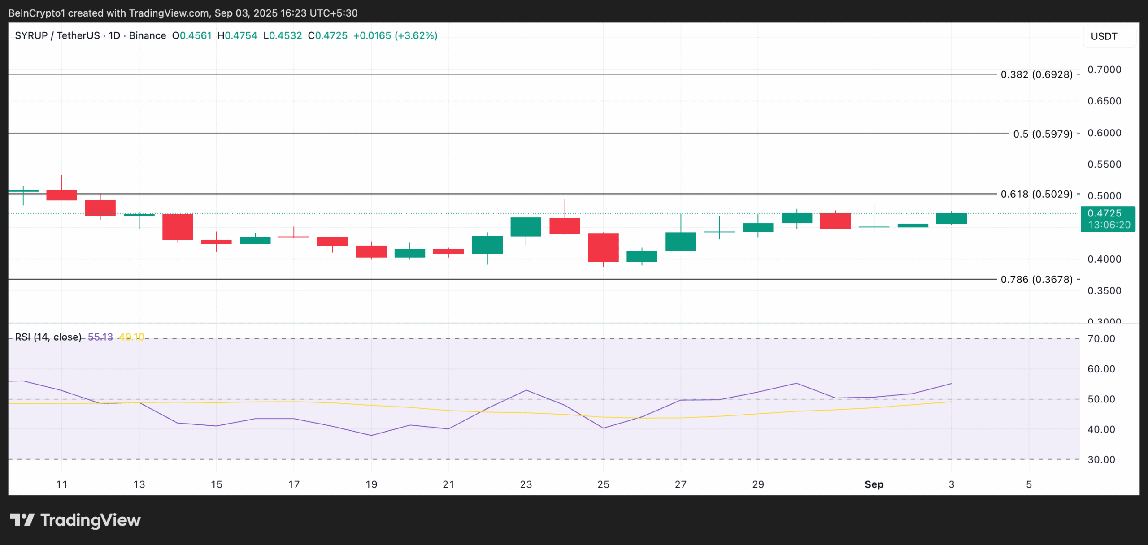Image resolution: width=1148 pixels, height=545 pixels.
Task: Click the TradingView logo icon
Action: click(23, 520)
